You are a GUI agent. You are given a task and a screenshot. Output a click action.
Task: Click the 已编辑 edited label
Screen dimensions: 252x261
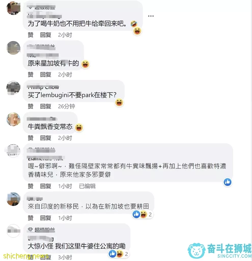(x=87, y=186)
